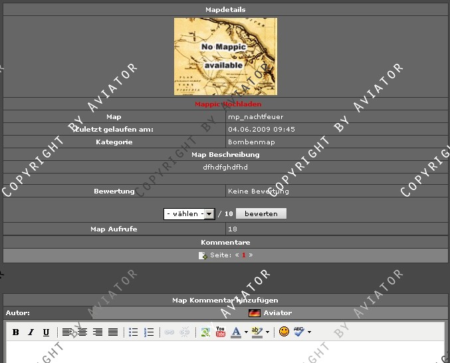Align comment text to the left
The height and width of the screenshot is (363, 450).
(68, 332)
